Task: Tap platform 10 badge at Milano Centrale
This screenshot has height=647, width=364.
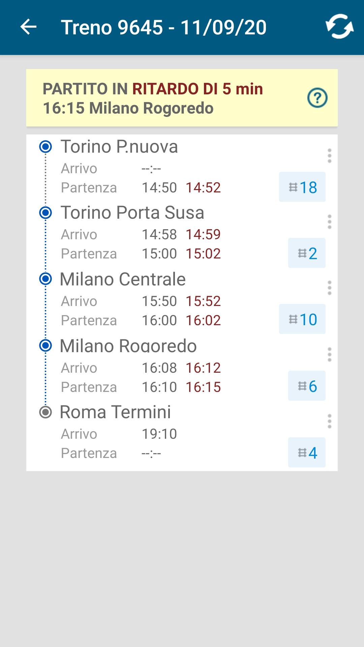Action: pyautogui.click(x=302, y=319)
